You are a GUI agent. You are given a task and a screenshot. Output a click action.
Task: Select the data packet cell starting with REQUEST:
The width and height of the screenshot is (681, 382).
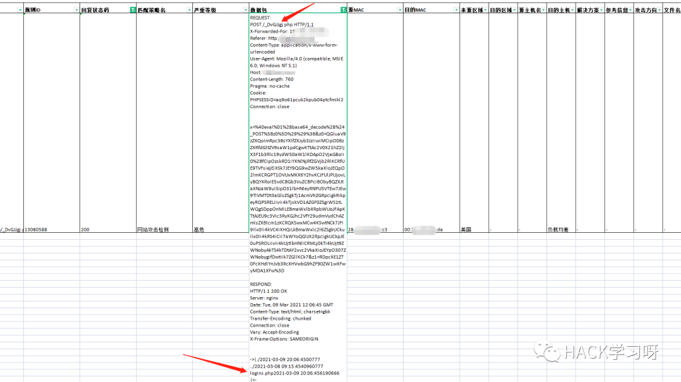point(298,123)
